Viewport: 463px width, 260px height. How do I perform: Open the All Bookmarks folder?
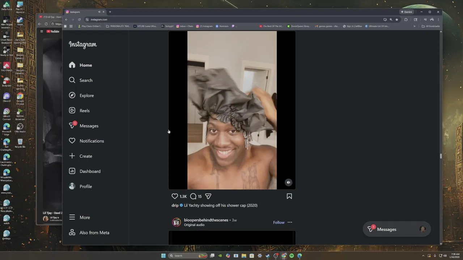pos(431,26)
